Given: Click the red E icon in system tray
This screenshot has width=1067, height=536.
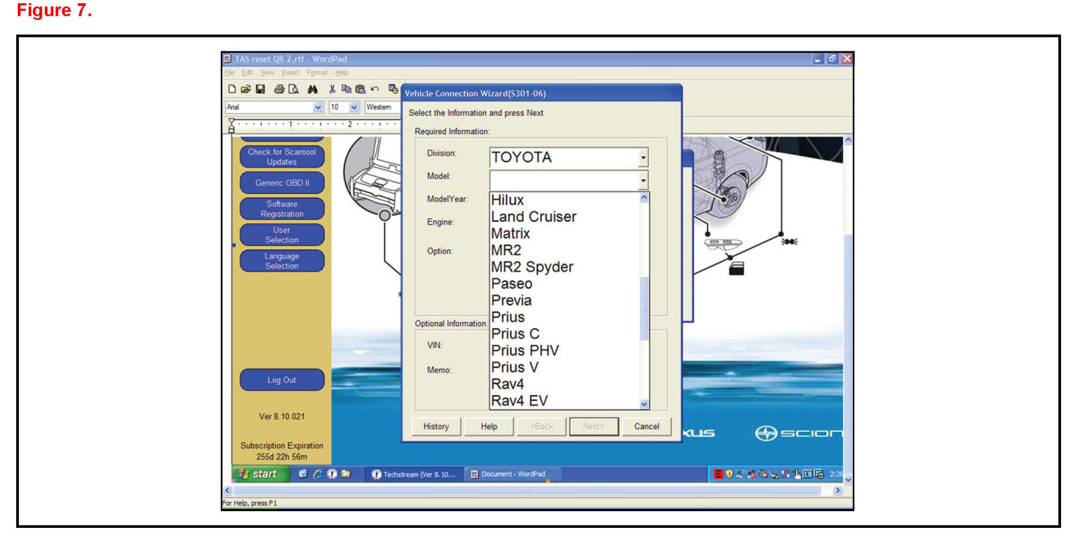Looking at the screenshot, I should coord(718,474).
